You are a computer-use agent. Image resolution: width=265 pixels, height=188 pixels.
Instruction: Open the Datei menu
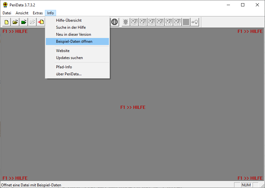coord(7,13)
